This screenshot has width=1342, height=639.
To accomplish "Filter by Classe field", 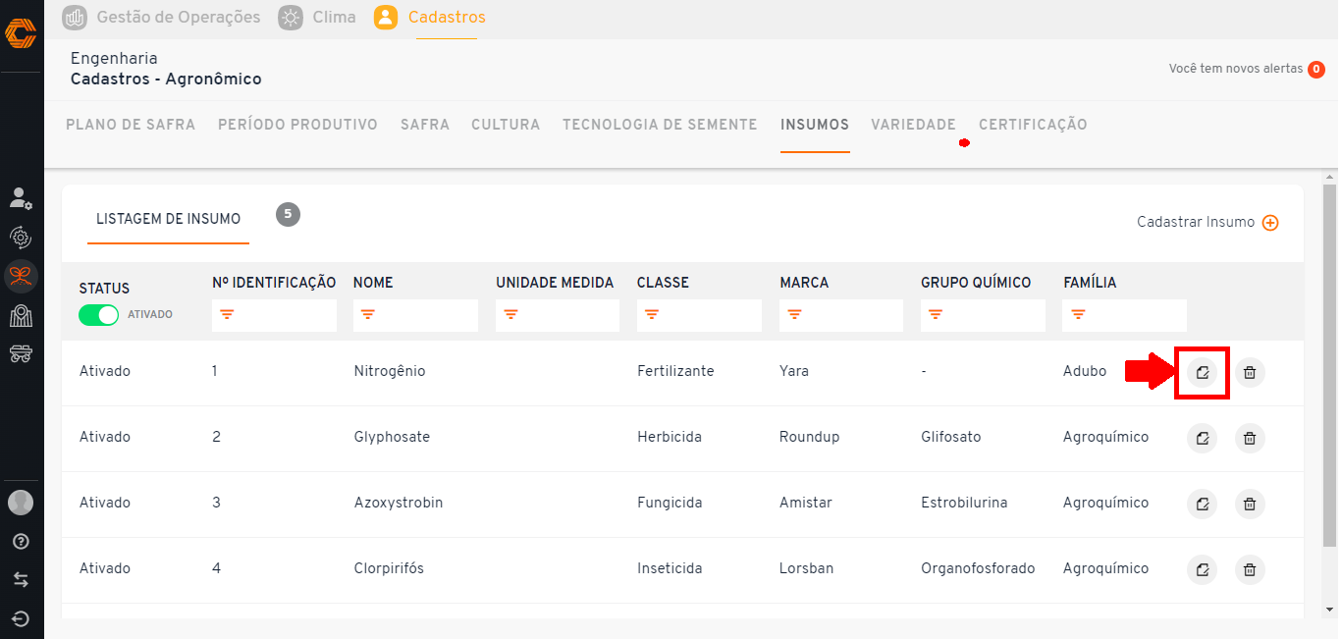I will 699,315.
